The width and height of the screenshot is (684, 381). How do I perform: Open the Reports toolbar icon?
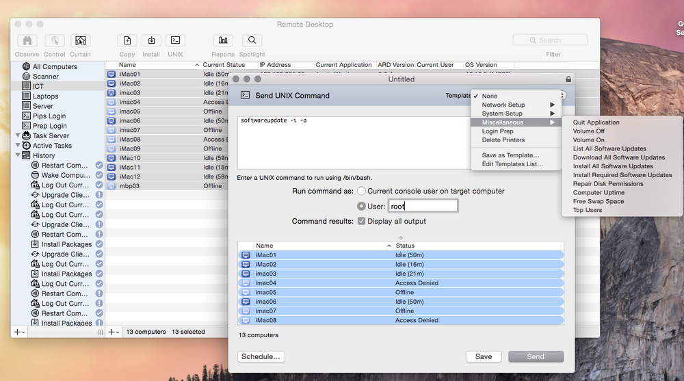click(x=223, y=40)
